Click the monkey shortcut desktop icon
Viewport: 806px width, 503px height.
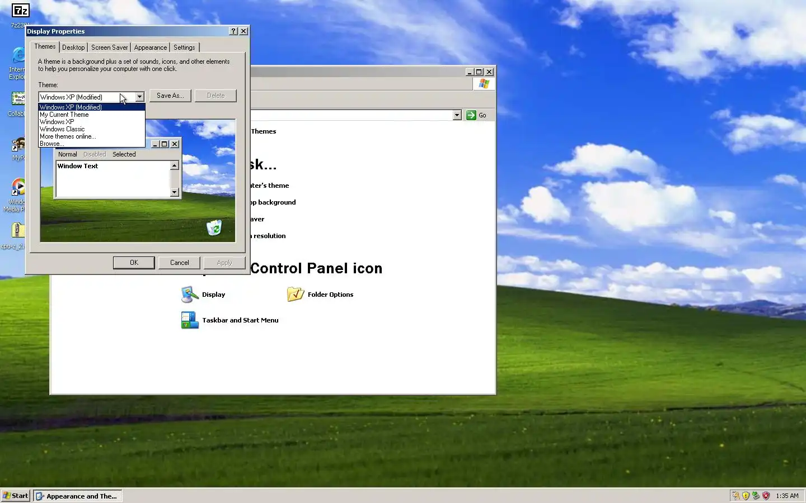click(18, 145)
